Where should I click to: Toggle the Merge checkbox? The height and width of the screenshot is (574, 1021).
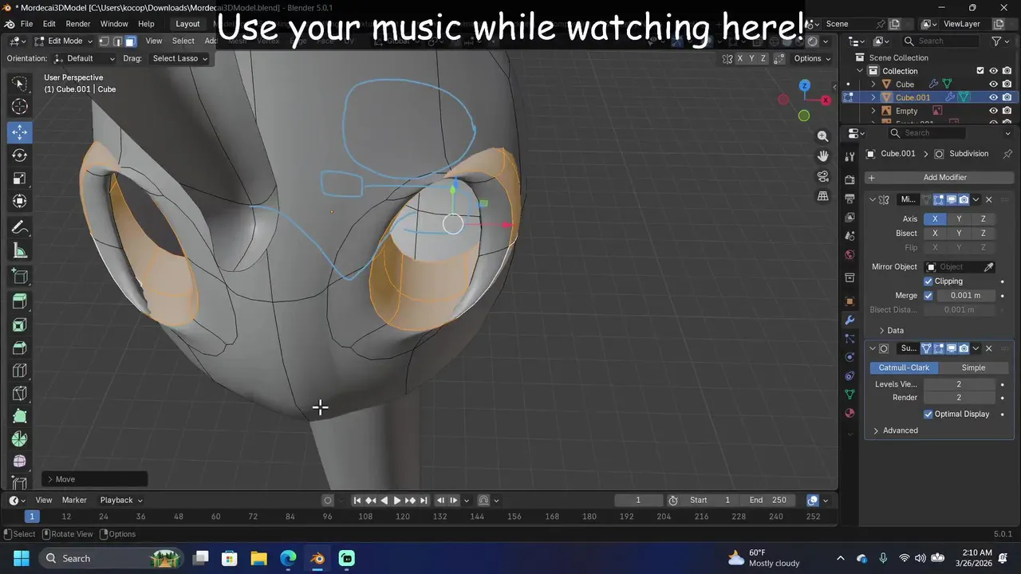point(928,296)
